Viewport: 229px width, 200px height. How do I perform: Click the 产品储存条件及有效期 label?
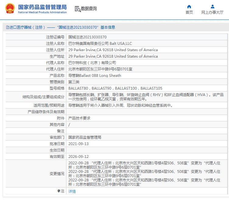[x=46, y=112]
